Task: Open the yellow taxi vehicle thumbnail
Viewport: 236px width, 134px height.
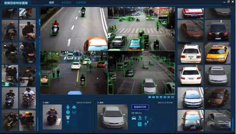Action: (218, 53)
